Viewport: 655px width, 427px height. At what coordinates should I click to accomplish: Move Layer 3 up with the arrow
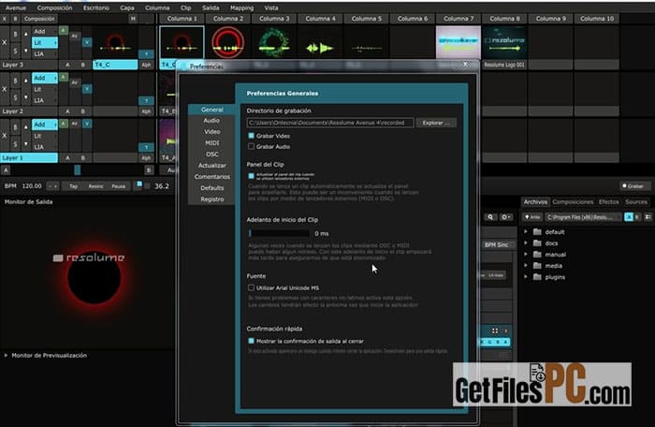(25, 34)
